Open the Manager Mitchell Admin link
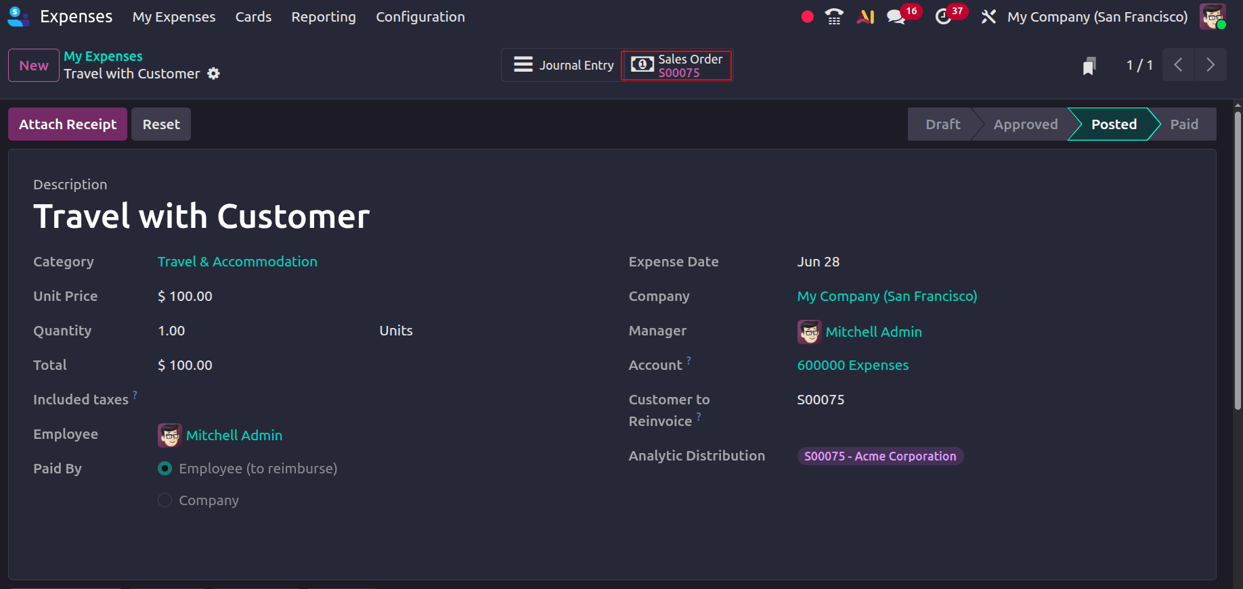This screenshot has height=589, width=1243. 874,332
